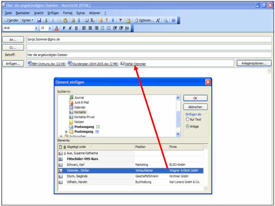
Task: Click OK in Element einfügen dialog
Action: (x=195, y=98)
